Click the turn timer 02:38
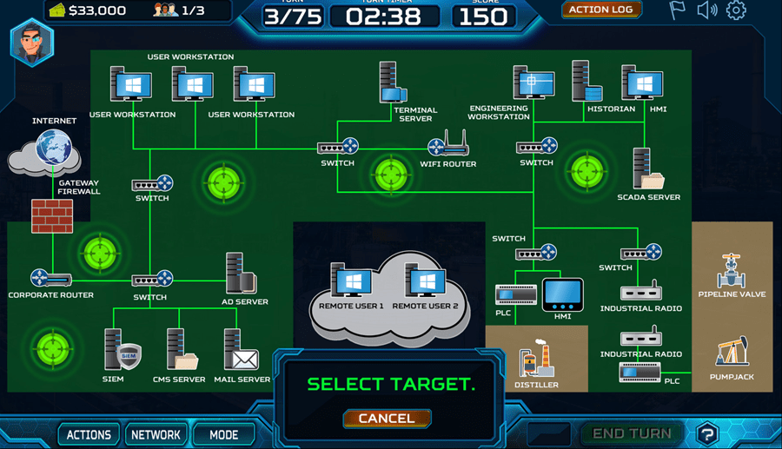This screenshot has width=782, height=449. click(383, 17)
